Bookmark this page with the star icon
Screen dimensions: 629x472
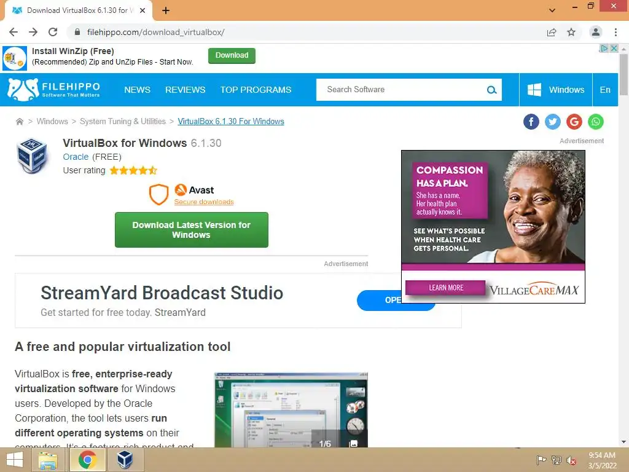(x=571, y=32)
